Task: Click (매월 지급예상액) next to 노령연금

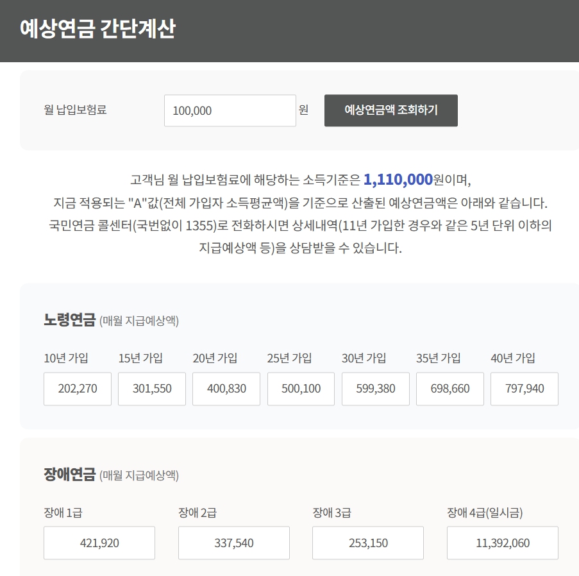Action: tap(139, 321)
